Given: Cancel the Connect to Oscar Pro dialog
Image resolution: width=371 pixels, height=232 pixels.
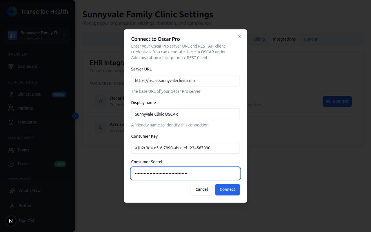Looking at the screenshot, I should pyautogui.click(x=202, y=189).
